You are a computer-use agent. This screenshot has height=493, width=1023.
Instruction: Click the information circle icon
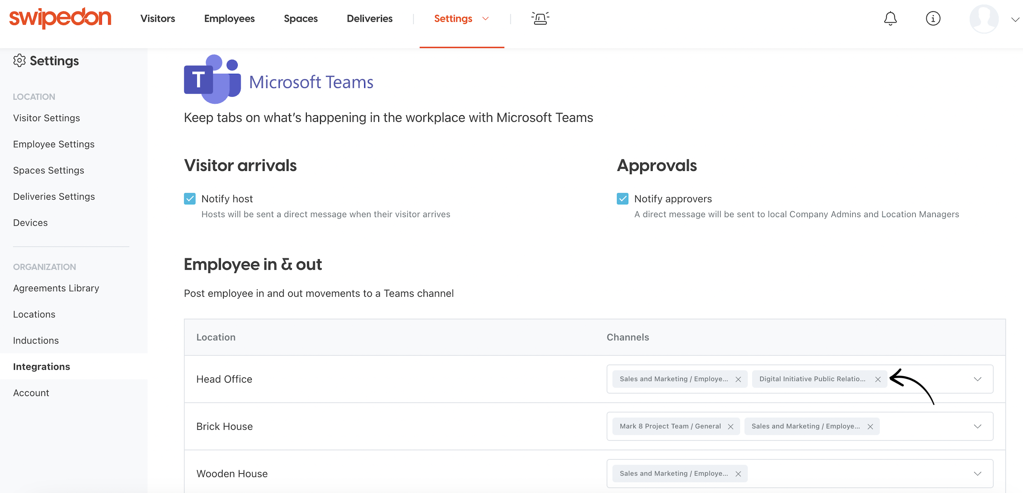click(x=933, y=19)
